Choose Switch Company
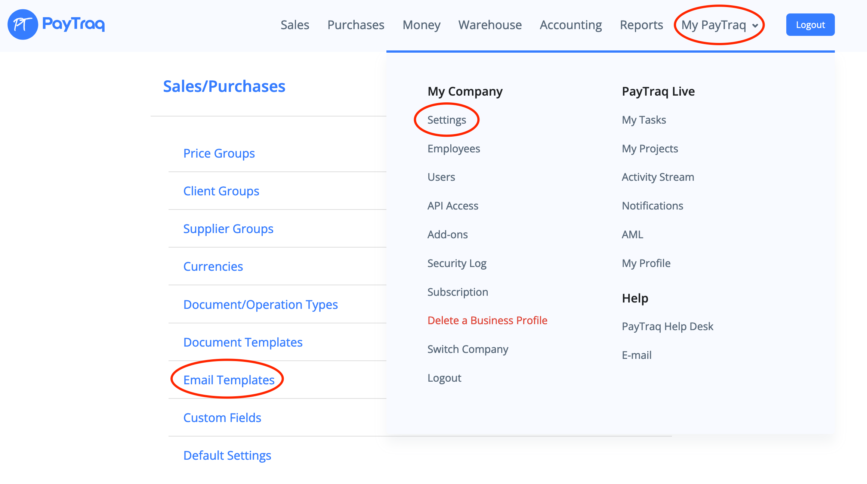Screen dimensions: 867x484 [468, 349]
